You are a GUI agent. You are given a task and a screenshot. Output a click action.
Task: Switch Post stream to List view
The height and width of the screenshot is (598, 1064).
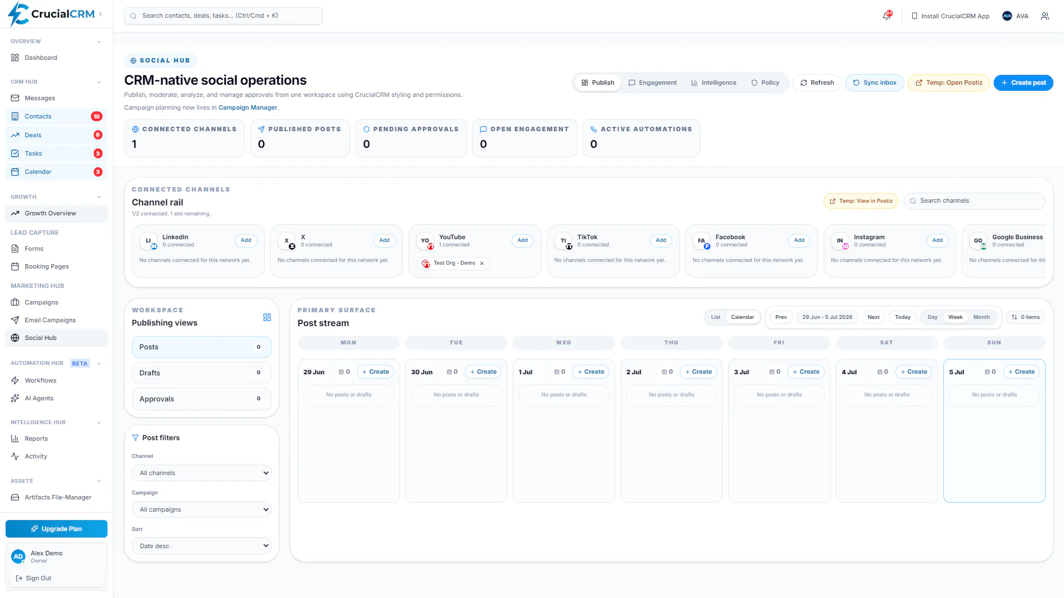pos(715,317)
